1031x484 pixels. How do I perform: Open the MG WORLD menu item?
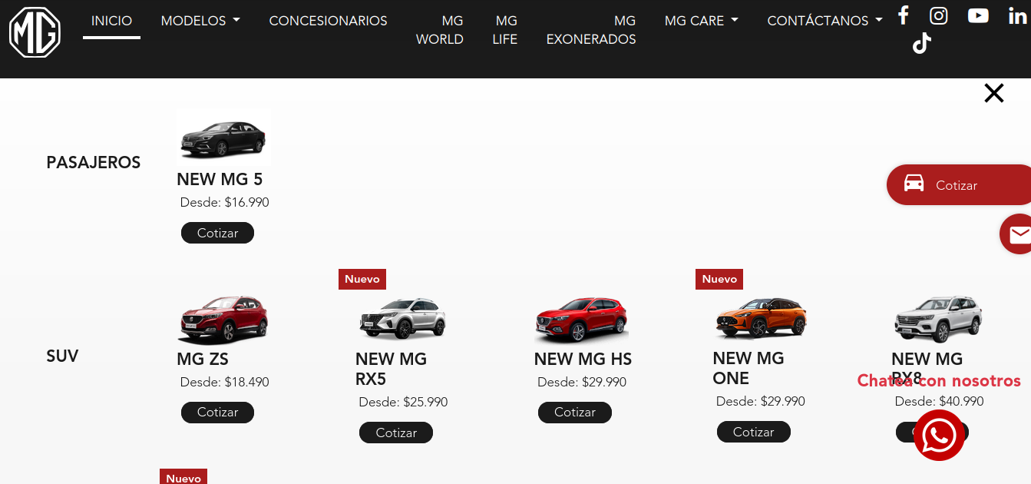pos(440,30)
